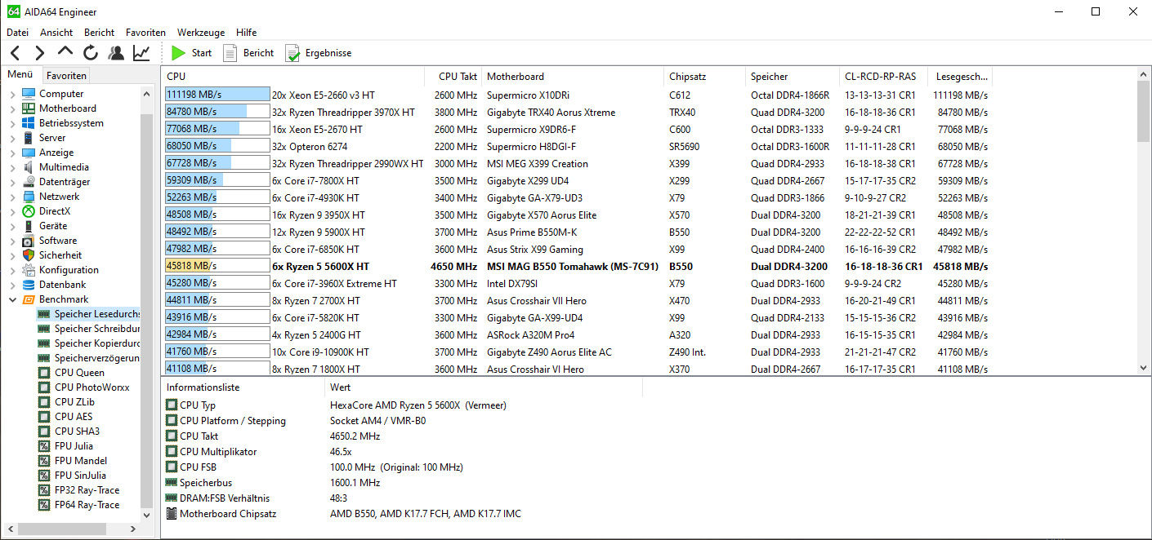Select the 16x Ryzen 9 3950X HT row
Viewport: 1152px width, 540px height.
click(578, 215)
